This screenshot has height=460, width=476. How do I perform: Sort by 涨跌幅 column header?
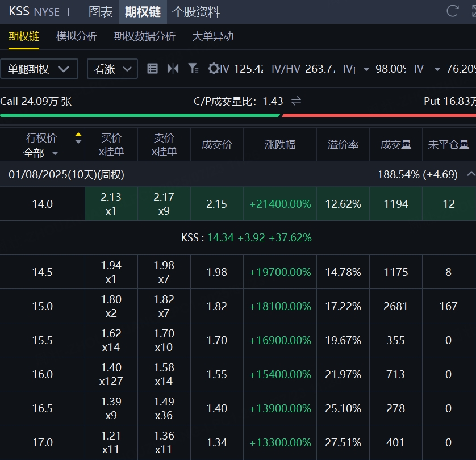[280, 144]
